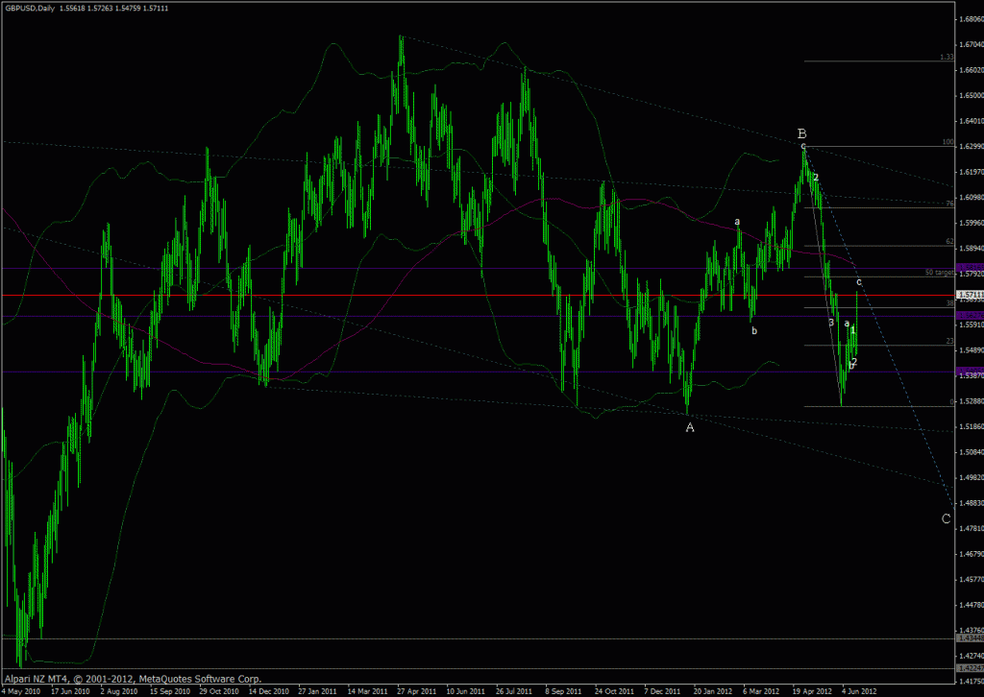Screen dimensions: 984x697
Task: Click the 1.43448 horizontal line price tag
Action: click(970, 638)
